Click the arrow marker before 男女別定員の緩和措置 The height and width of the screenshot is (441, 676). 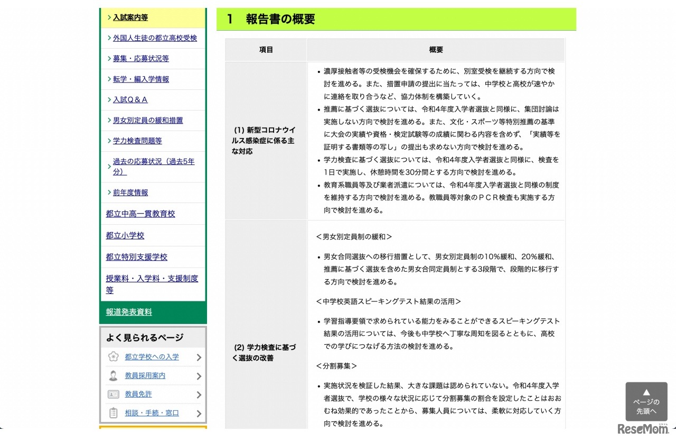click(109, 121)
